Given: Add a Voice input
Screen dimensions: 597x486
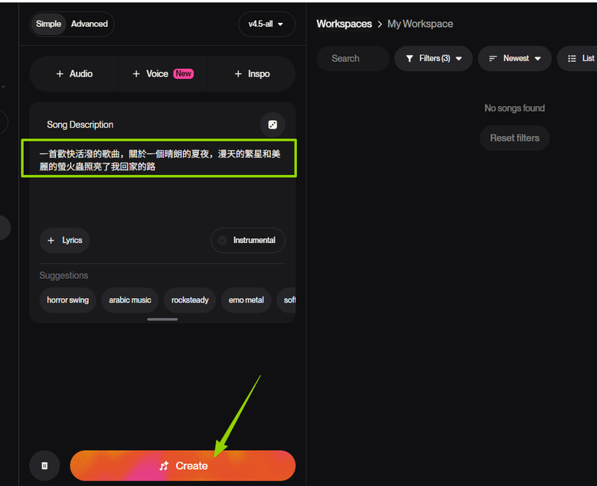Looking at the screenshot, I should click(x=162, y=73).
